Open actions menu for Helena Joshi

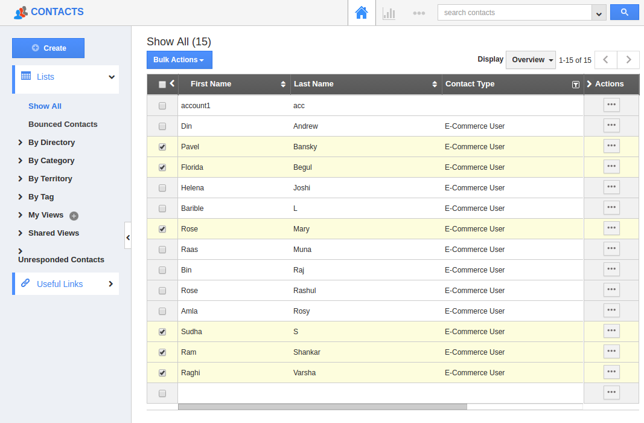[x=611, y=187]
